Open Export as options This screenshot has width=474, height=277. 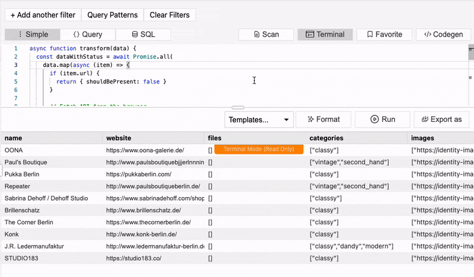point(441,120)
